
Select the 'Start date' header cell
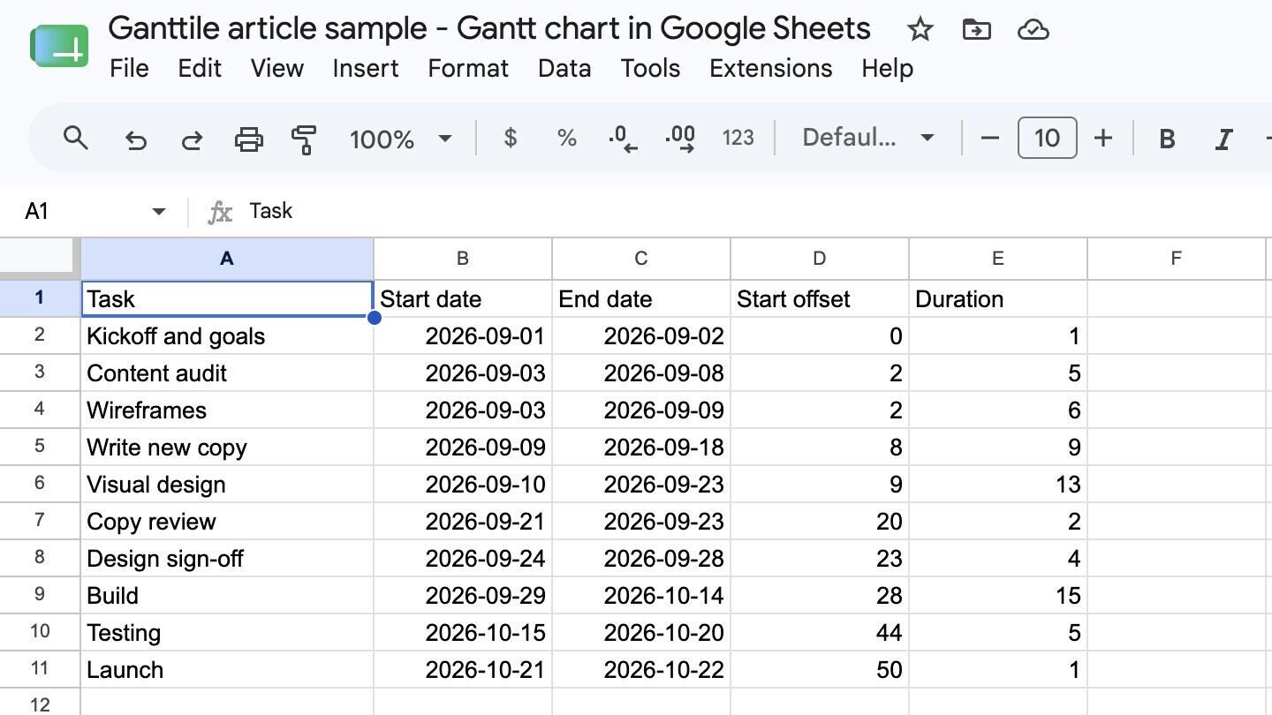click(463, 298)
